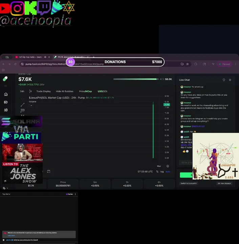This screenshot has height=244, width=239.
Task: Close the lofi hip hop radio tab
Action: [49, 57]
